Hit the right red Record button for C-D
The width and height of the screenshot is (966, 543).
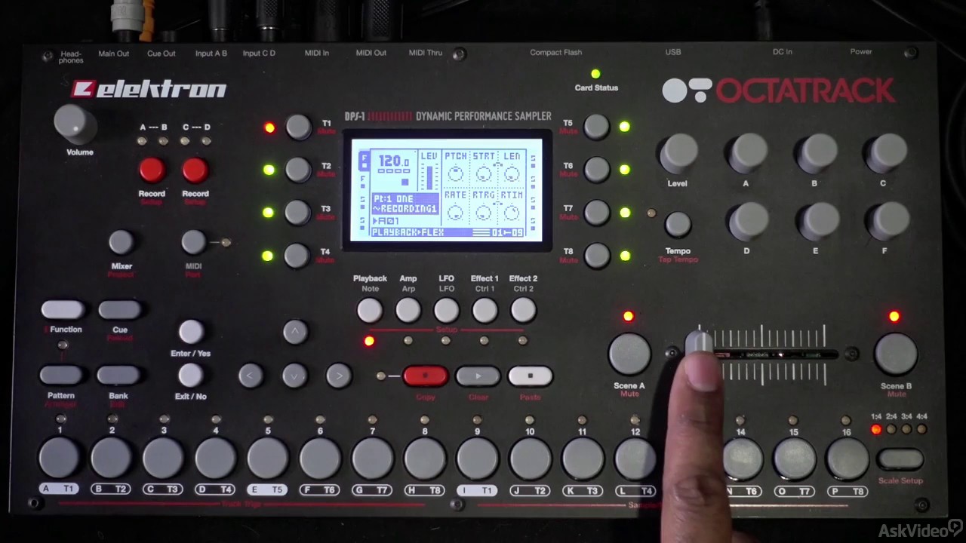click(x=195, y=170)
